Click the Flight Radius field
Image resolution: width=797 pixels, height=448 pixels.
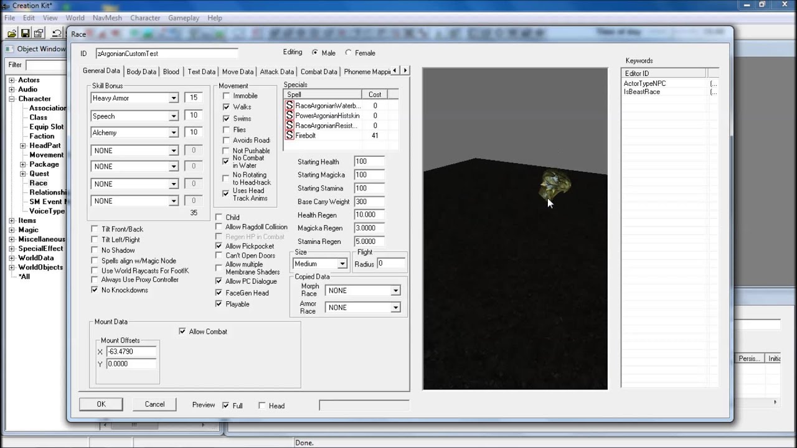tap(391, 264)
